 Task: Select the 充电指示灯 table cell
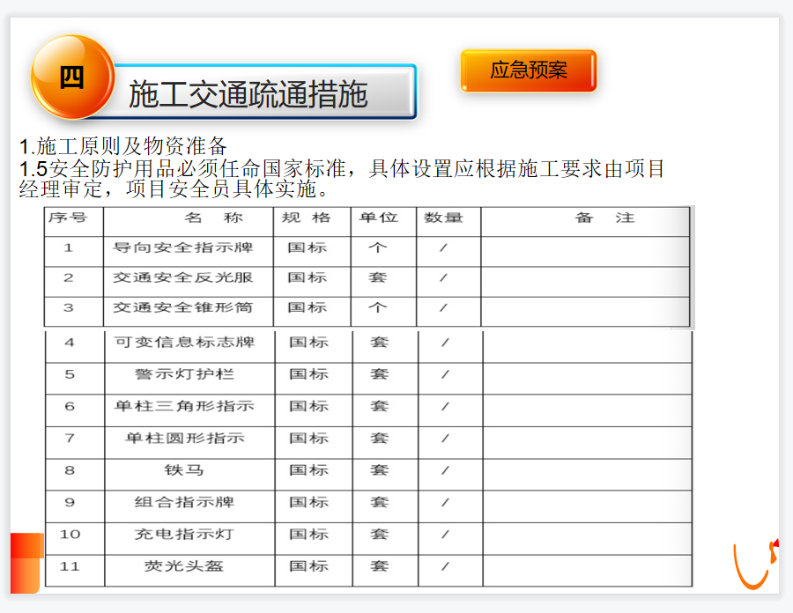click(184, 534)
